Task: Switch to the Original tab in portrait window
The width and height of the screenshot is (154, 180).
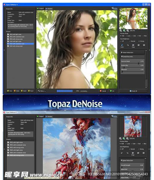Action: 40,9
